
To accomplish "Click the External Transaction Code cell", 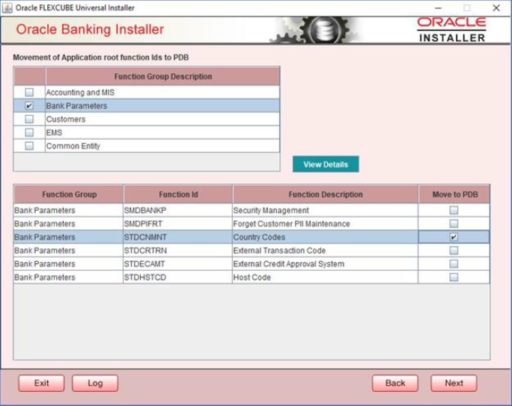I will pos(325,250).
